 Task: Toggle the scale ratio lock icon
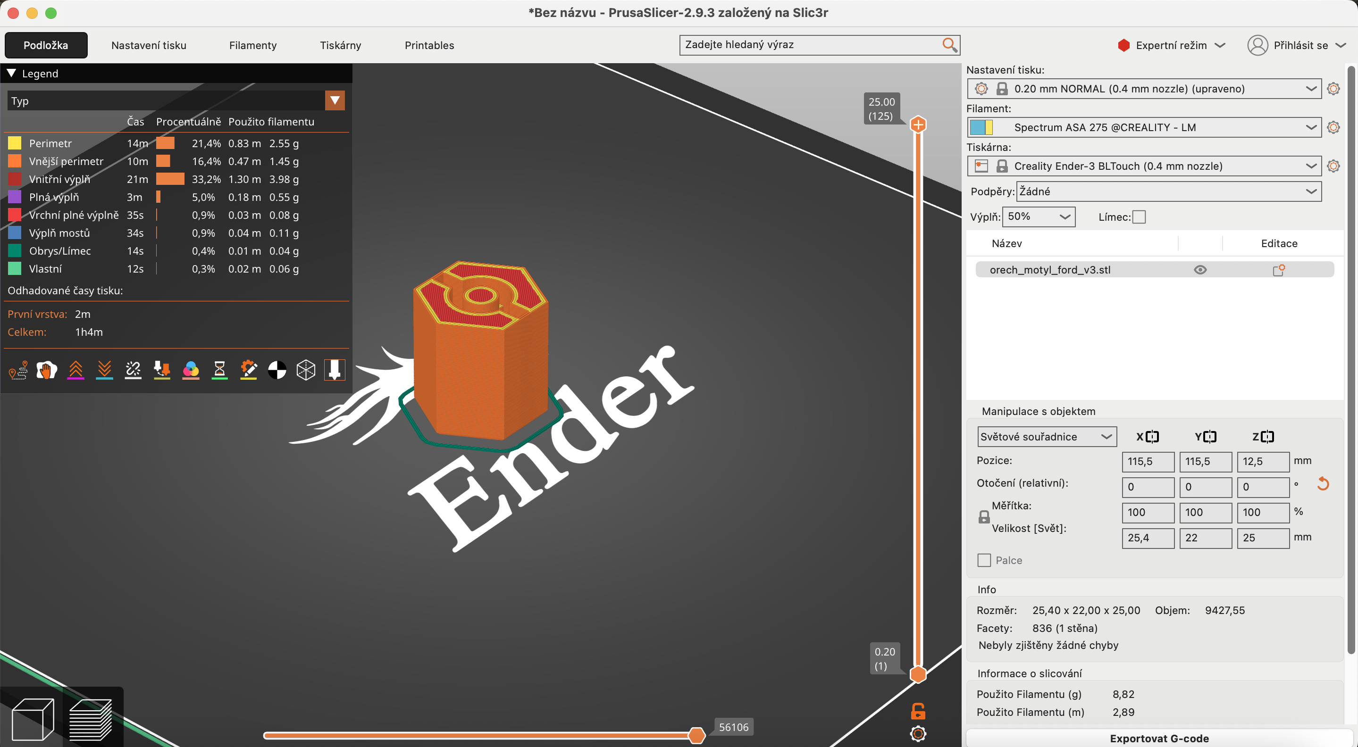(x=984, y=517)
